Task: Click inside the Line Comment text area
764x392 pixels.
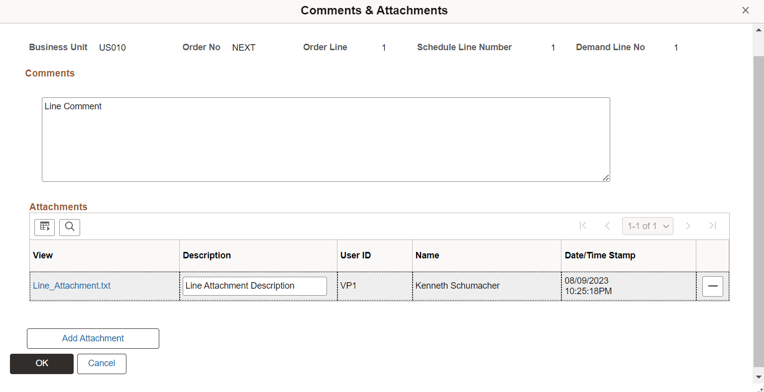Action: click(x=326, y=139)
